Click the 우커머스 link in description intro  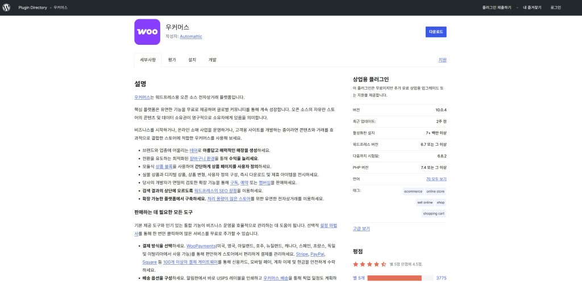point(142,97)
